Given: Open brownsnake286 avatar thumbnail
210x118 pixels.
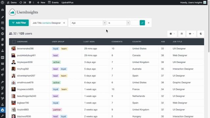Looking at the screenshot, I should [x=13, y=49].
